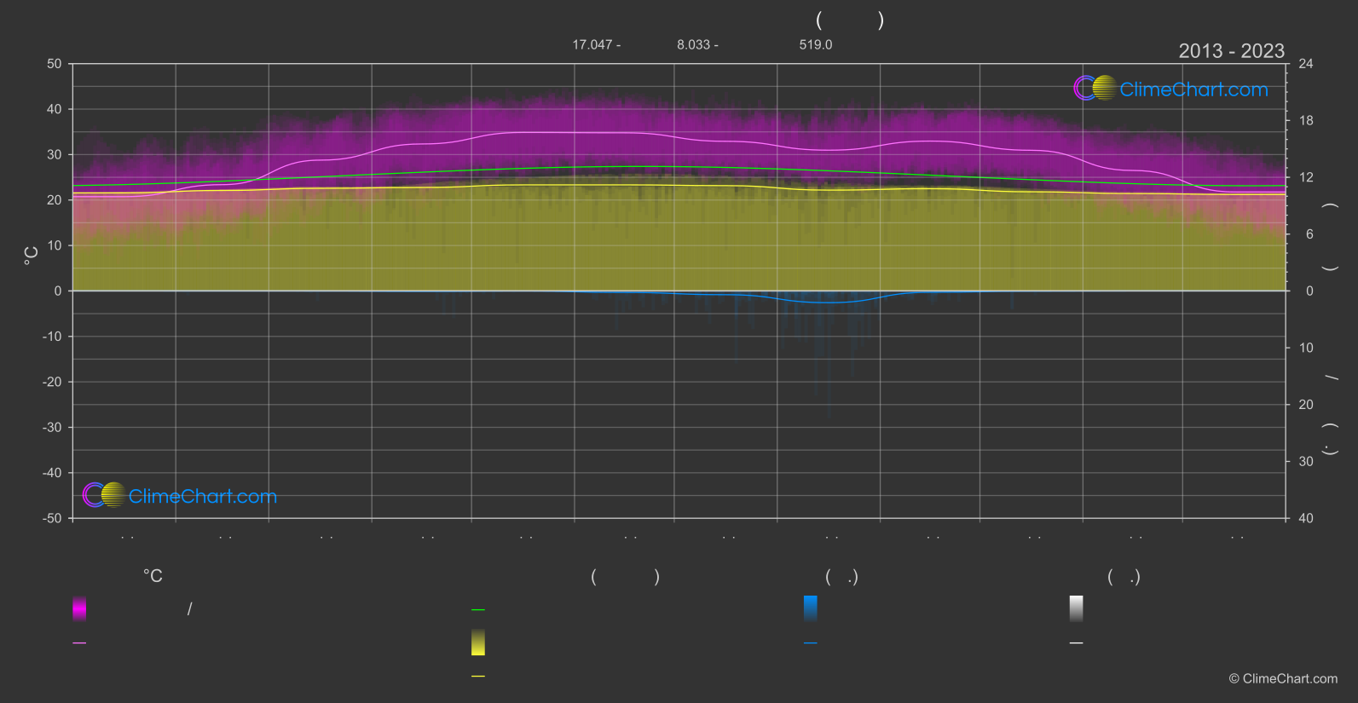The image size is (1358, 703).
Task: Toggle the white gradient legend swatch
Action: pos(1077,608)
